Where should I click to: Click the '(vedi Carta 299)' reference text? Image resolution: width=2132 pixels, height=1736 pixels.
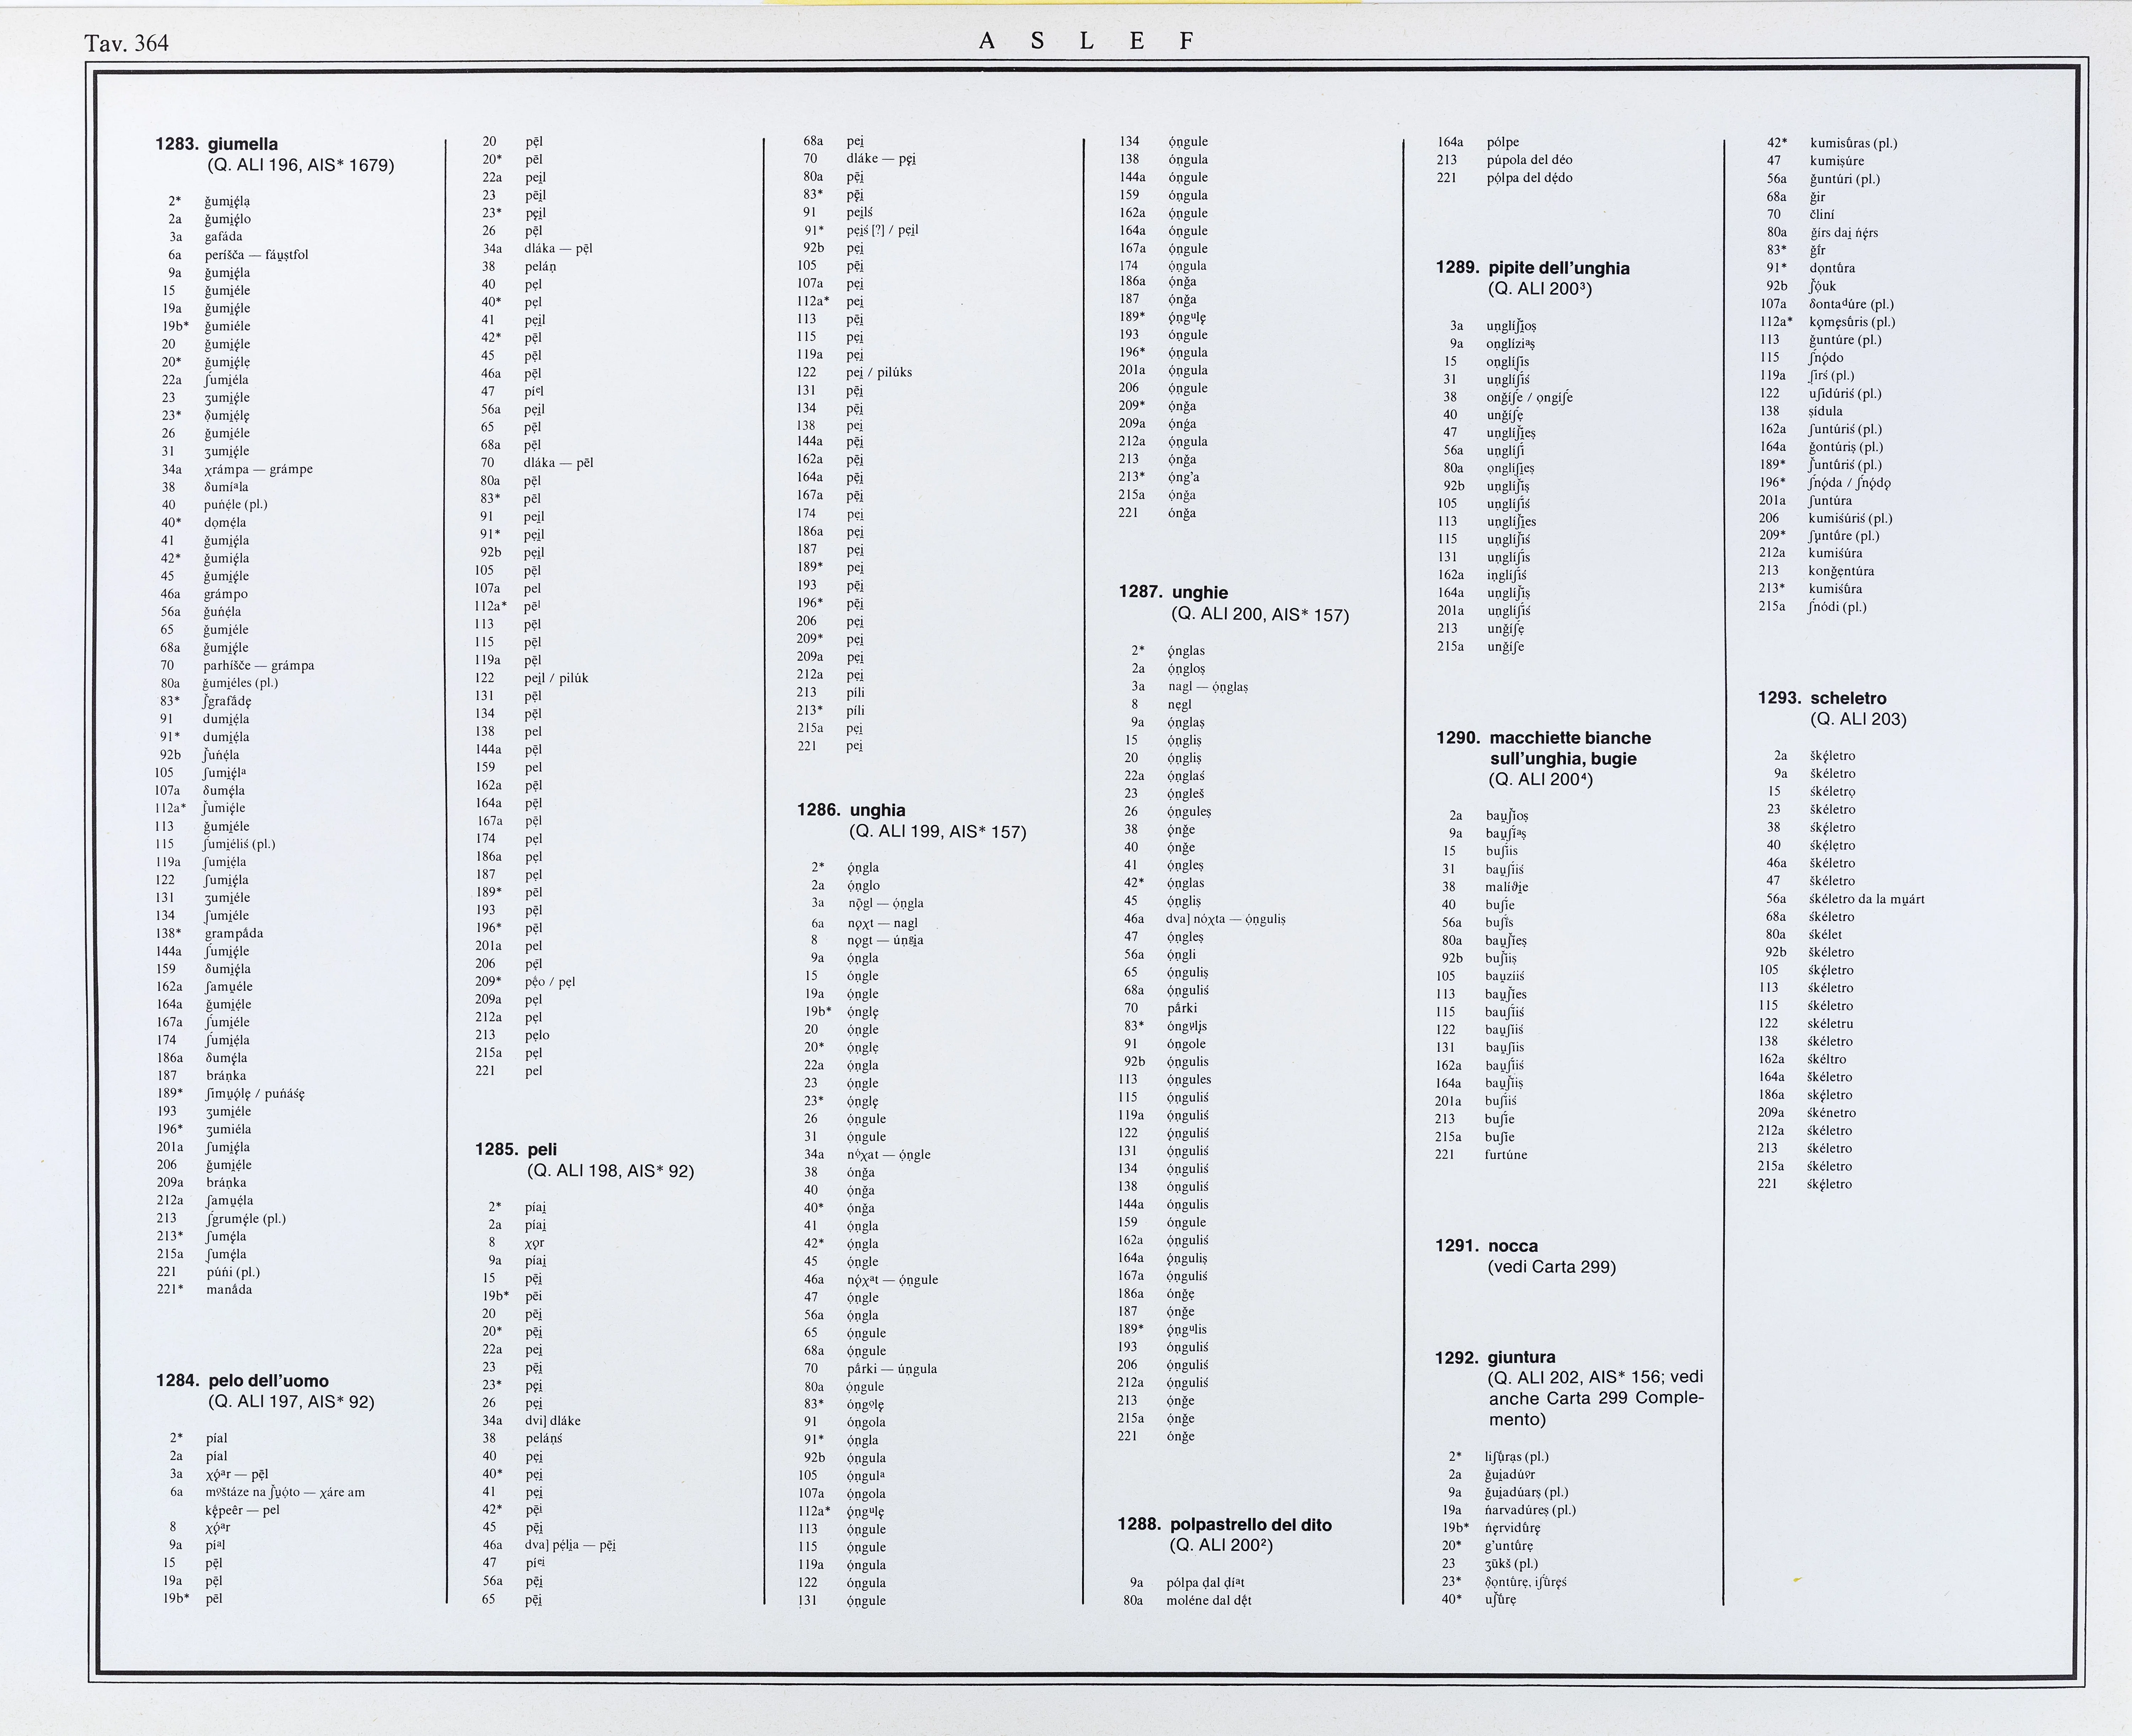(1552, 1267)
